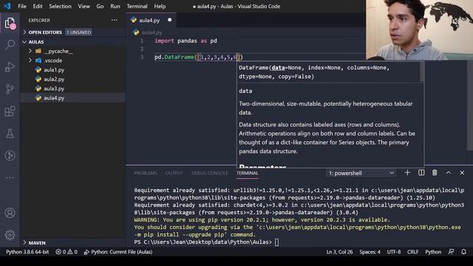
Task: Close the terminal panel
Action: coord(462,172)
